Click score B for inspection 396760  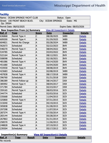pyautogui.click(x=36, y=78)
